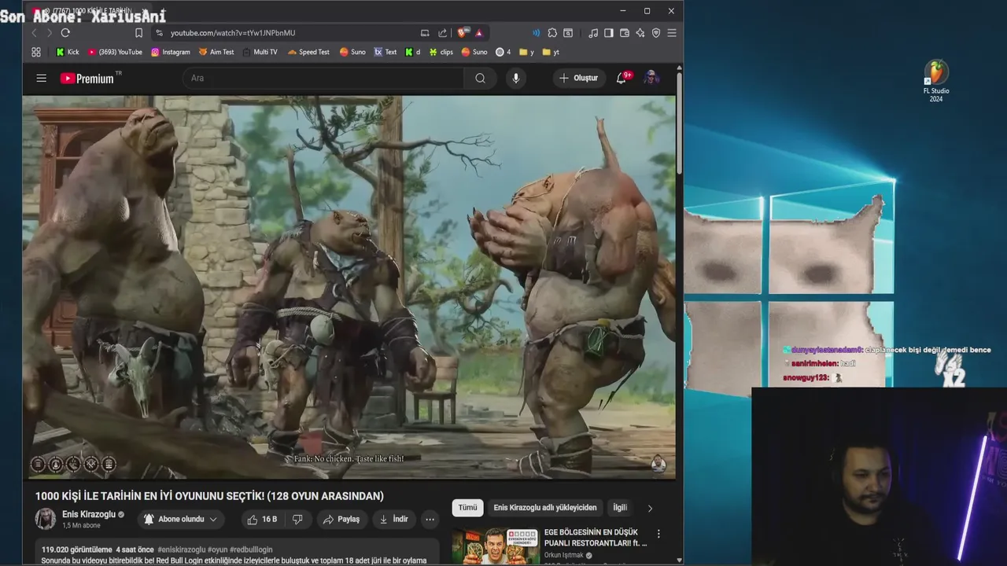
Task: Click the #eniskirazoglu hashtag
Action: tap(182, 549)
